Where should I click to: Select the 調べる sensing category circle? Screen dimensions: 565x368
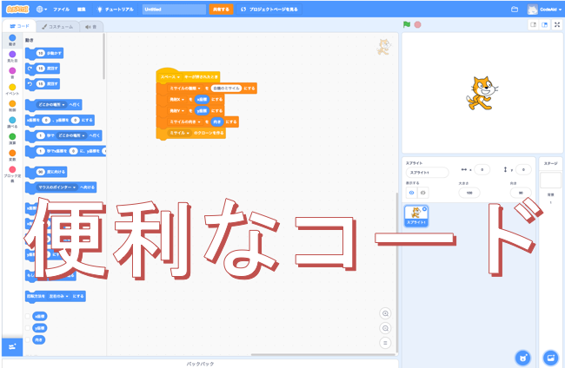point(12,120)
